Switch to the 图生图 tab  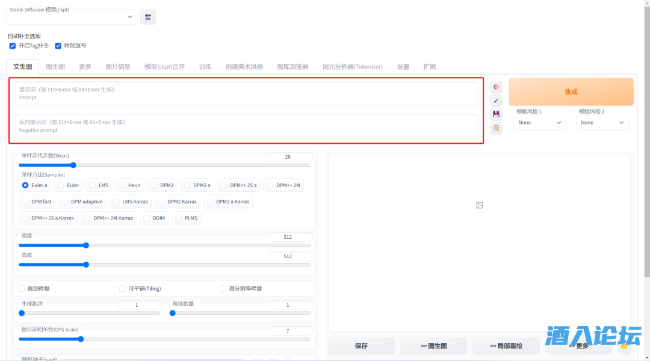click(55, 67)
